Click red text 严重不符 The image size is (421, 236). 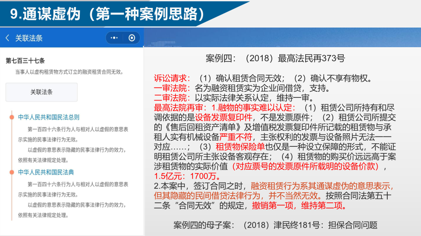[235, 137]
